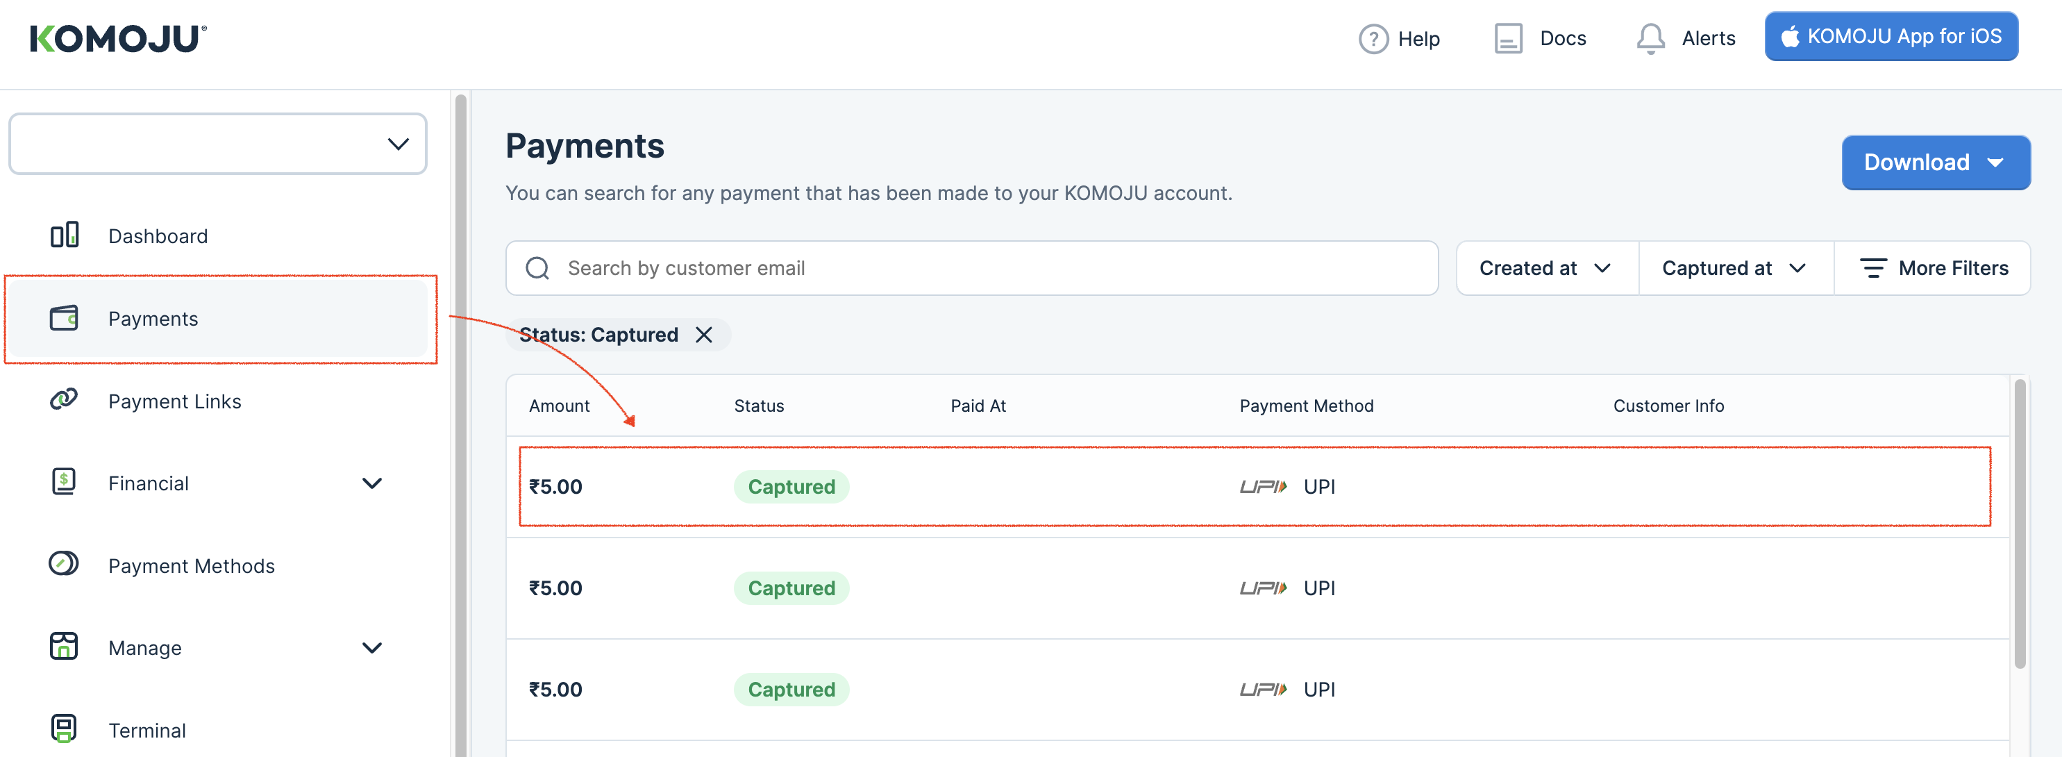
Task: Remove the Status: Captured filter
Action: [x=703, y=335]
